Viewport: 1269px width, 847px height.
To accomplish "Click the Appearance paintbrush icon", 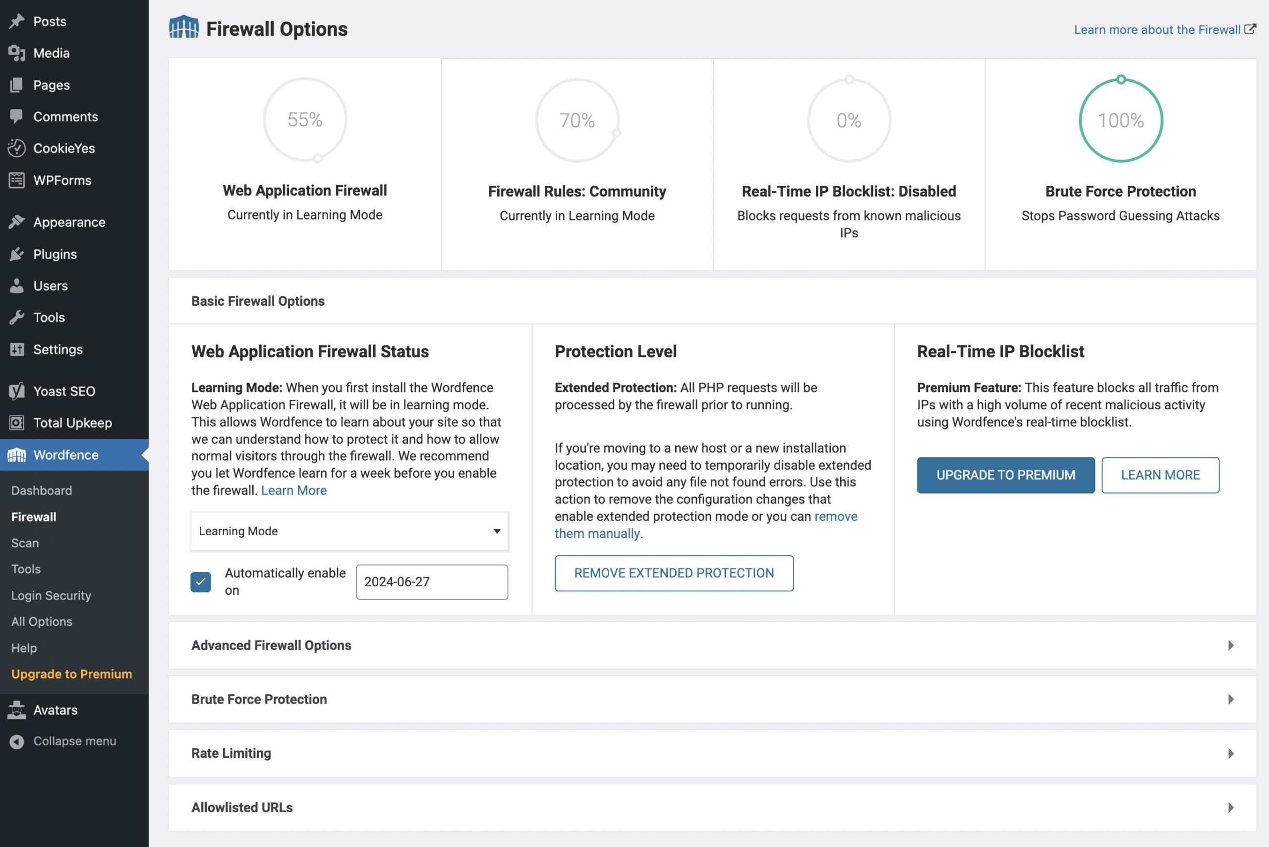I will pos(17,222).
